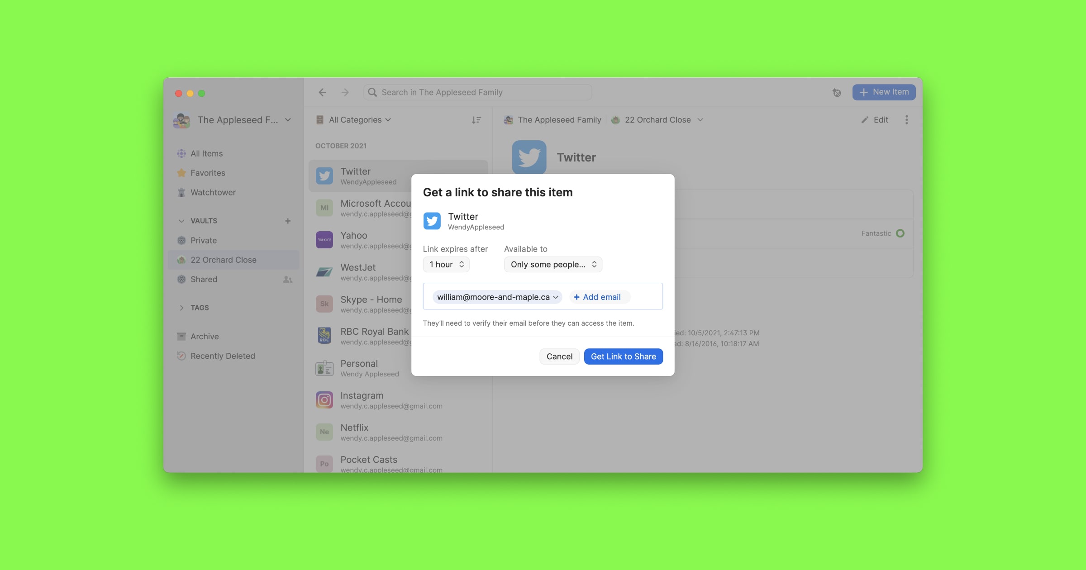This screenshot has height=570, width=1086.
Task: Click the Twitter icon in the share dialog
Action: 432,221
